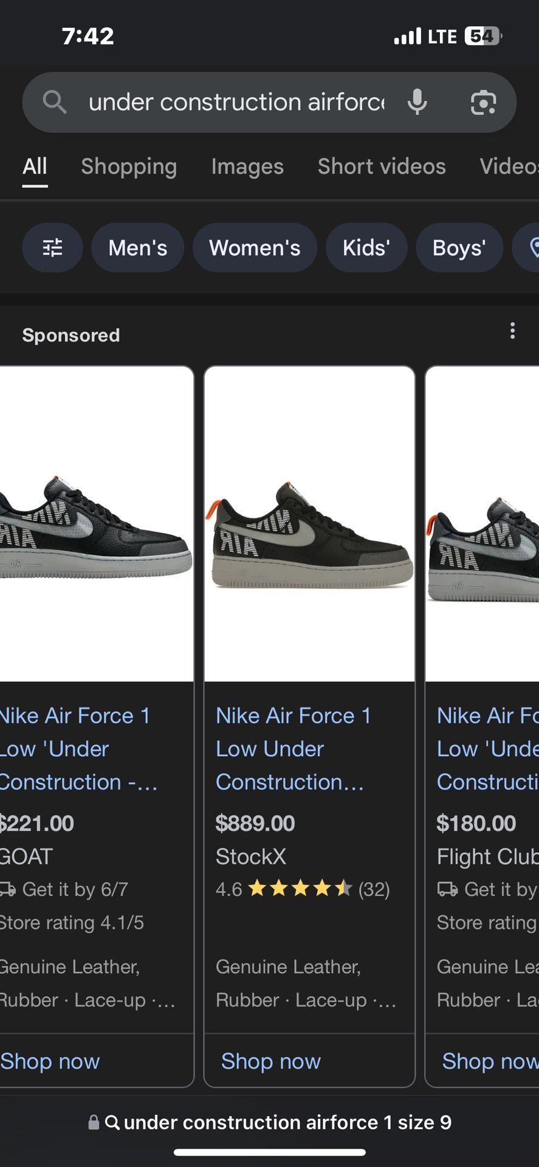This screenshot has width=539, height=1167.
Task: Open the StockX Nike Air Force 1 title link
Action: 293,749
